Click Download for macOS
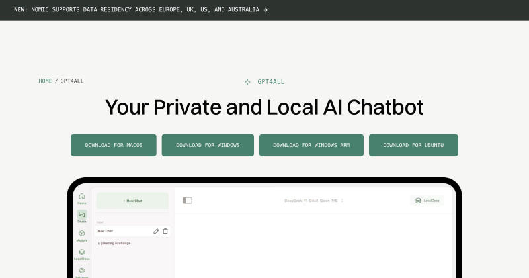529x278 pixels. (114, 145)
